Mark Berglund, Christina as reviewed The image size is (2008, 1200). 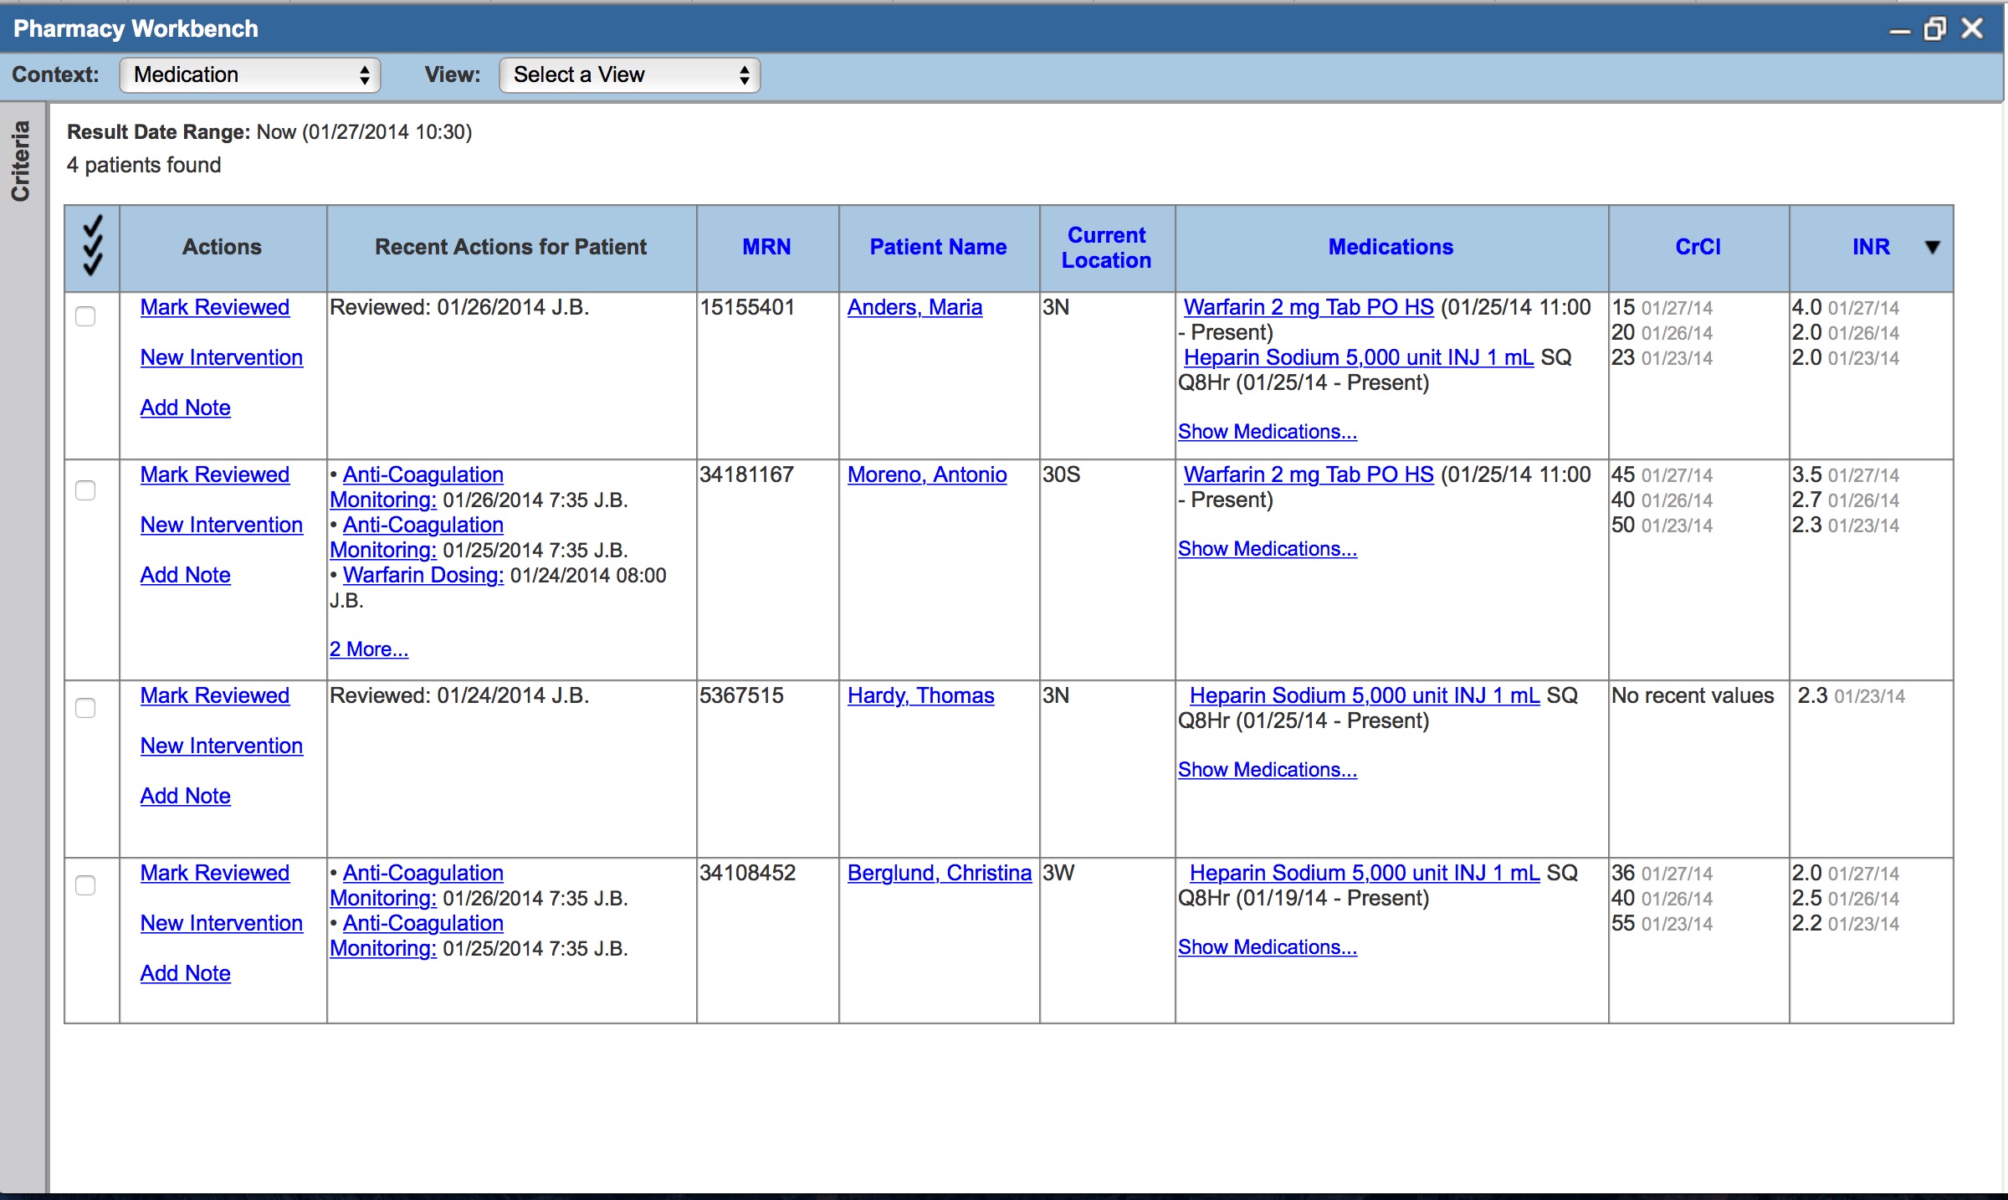[x=214, y=874]
